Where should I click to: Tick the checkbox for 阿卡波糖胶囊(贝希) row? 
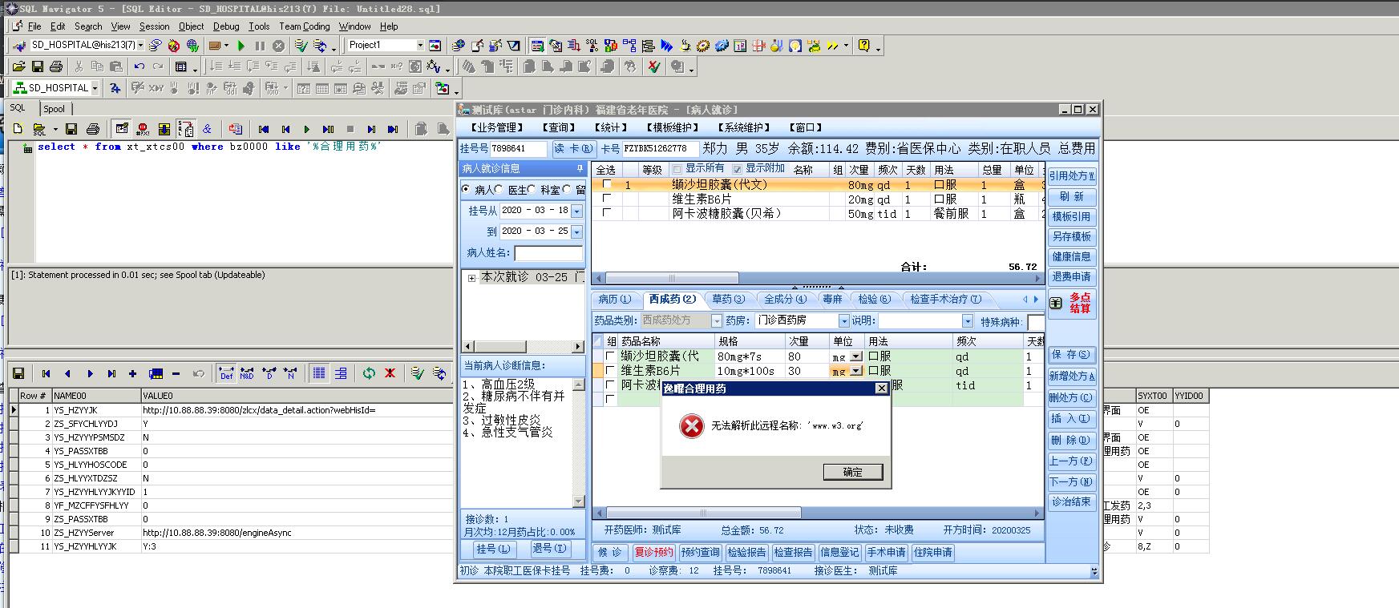(x=606, y=213)
